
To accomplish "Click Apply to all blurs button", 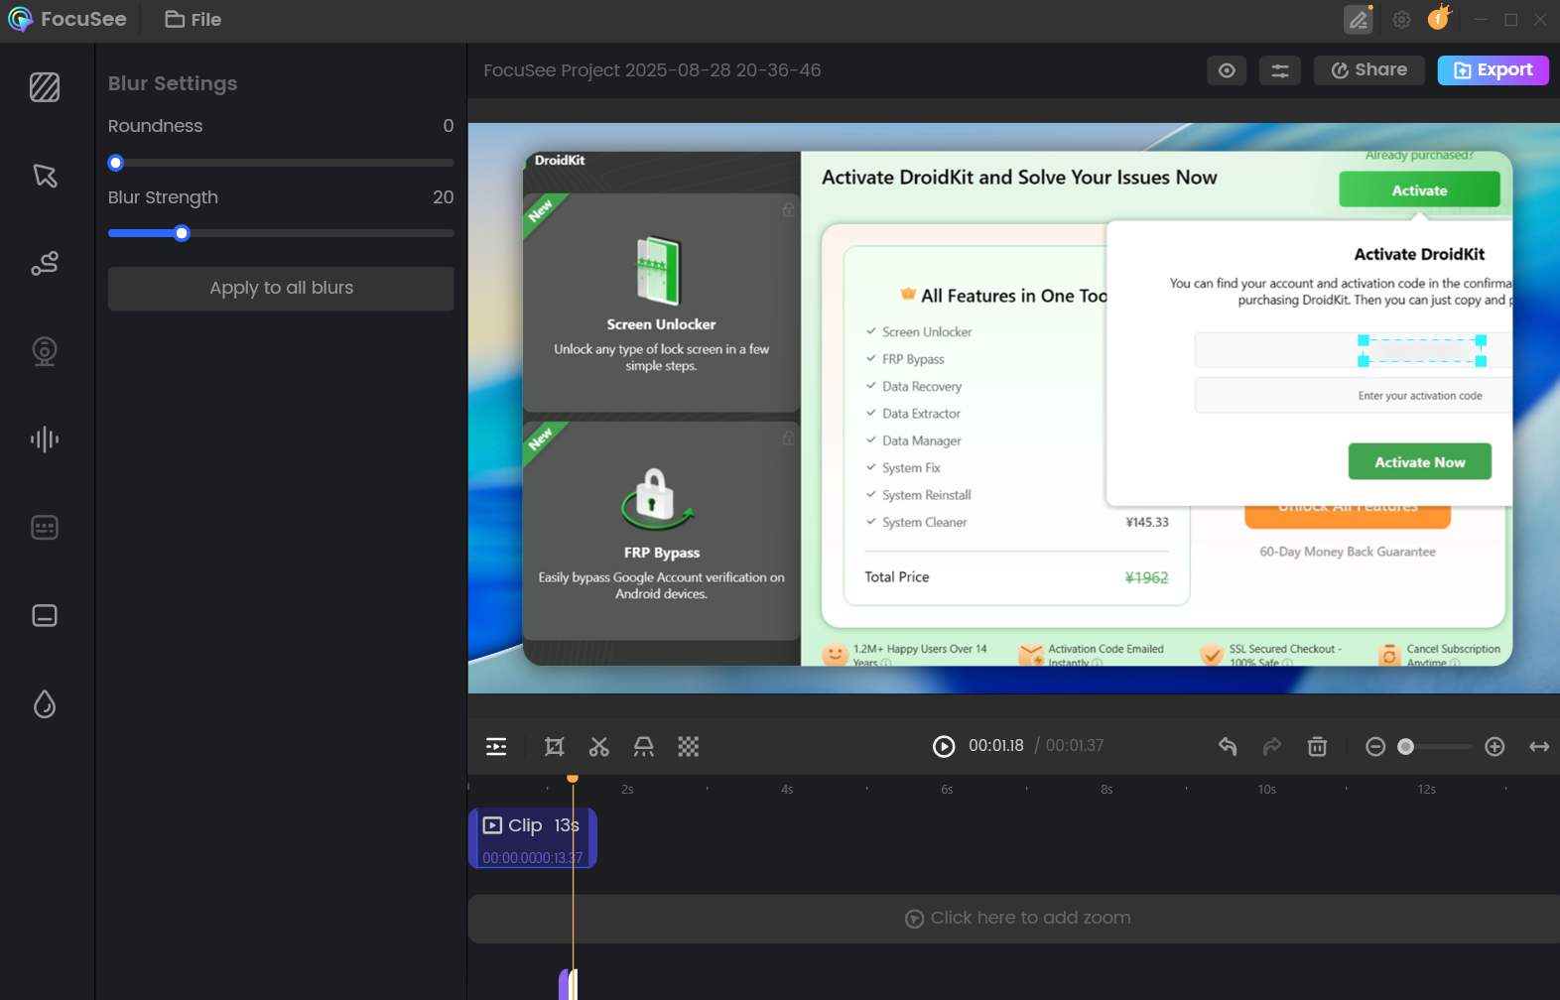I will point(281,288).
